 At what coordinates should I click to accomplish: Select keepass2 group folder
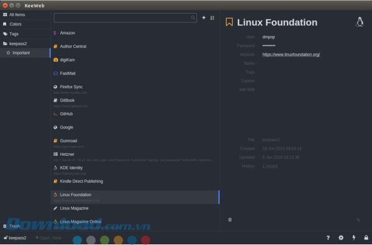click(25, 43)
